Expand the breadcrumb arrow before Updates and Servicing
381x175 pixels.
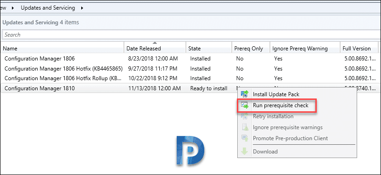tap(13, 8)
